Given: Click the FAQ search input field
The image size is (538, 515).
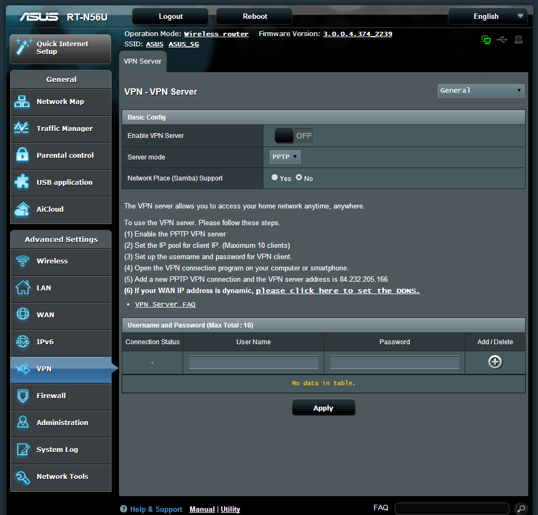Looking at the screenshot, I should 452,509.
